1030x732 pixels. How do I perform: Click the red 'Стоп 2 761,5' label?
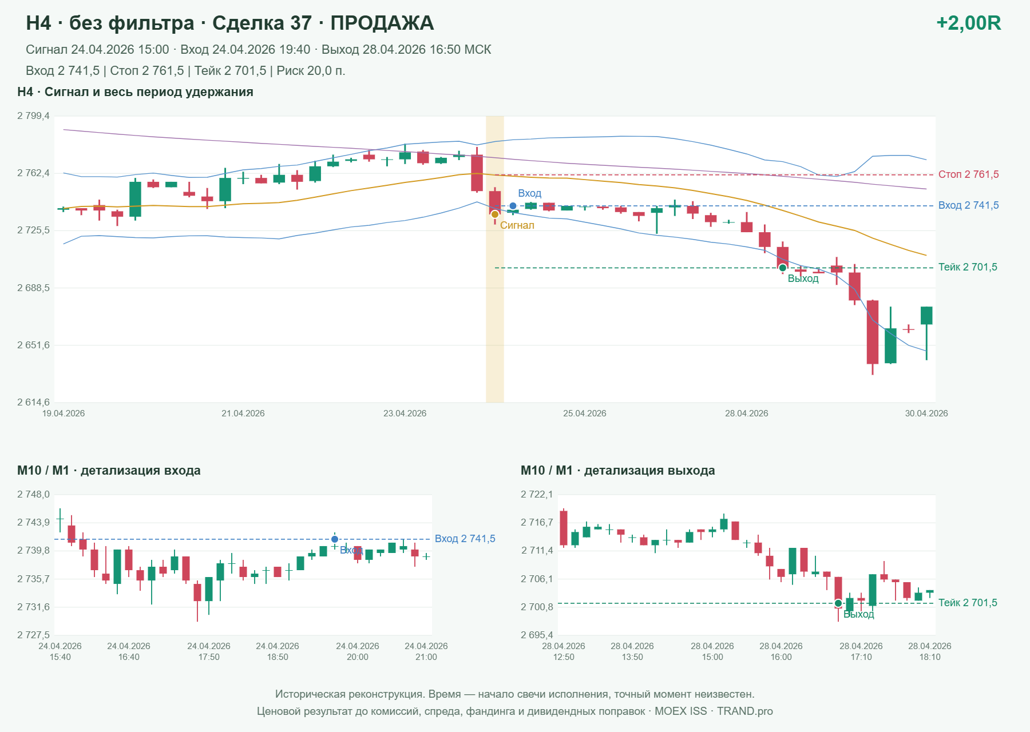(x=968, y=174)
